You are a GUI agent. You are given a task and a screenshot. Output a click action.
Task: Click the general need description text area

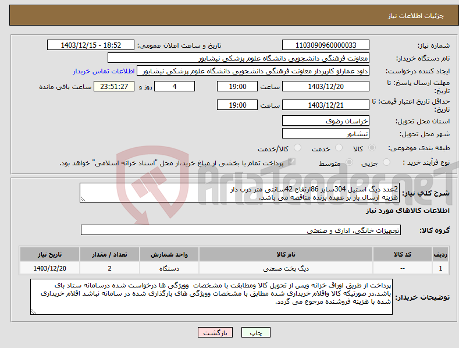coord(240,193)
